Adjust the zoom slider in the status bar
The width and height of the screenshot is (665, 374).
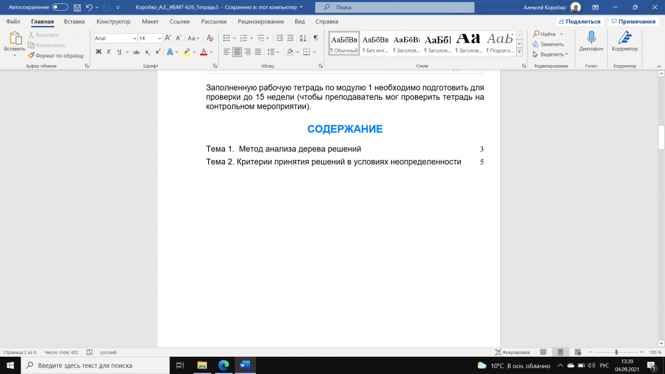[x=616, y=352]
